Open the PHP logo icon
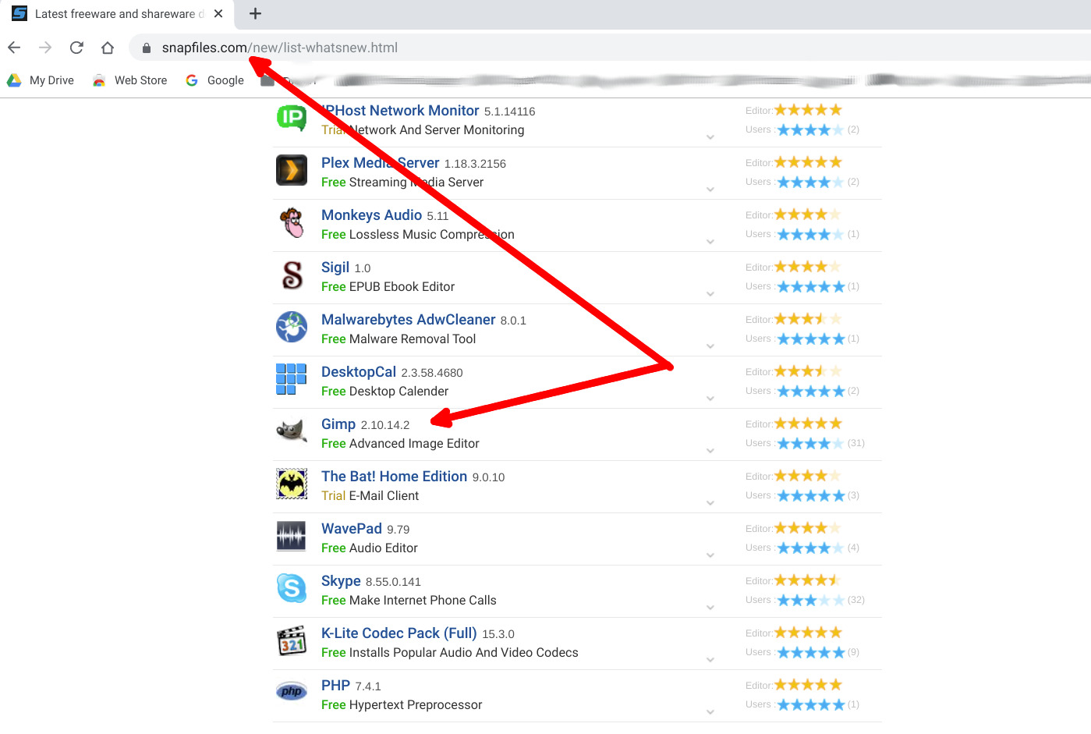Screen dimensions: 1091x734 [x=292, y=692]
